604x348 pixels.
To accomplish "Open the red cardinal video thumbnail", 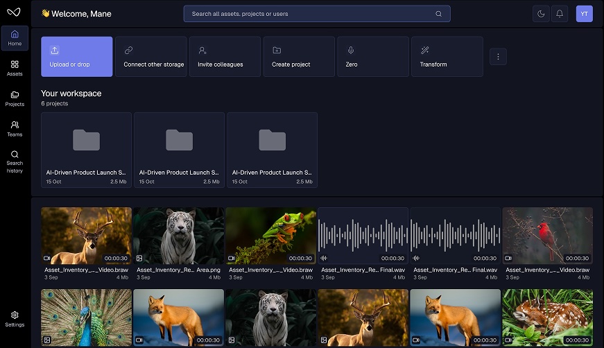I will point(547,236).
